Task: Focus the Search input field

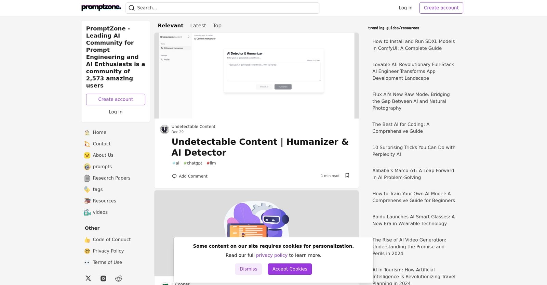Action: 226,8
